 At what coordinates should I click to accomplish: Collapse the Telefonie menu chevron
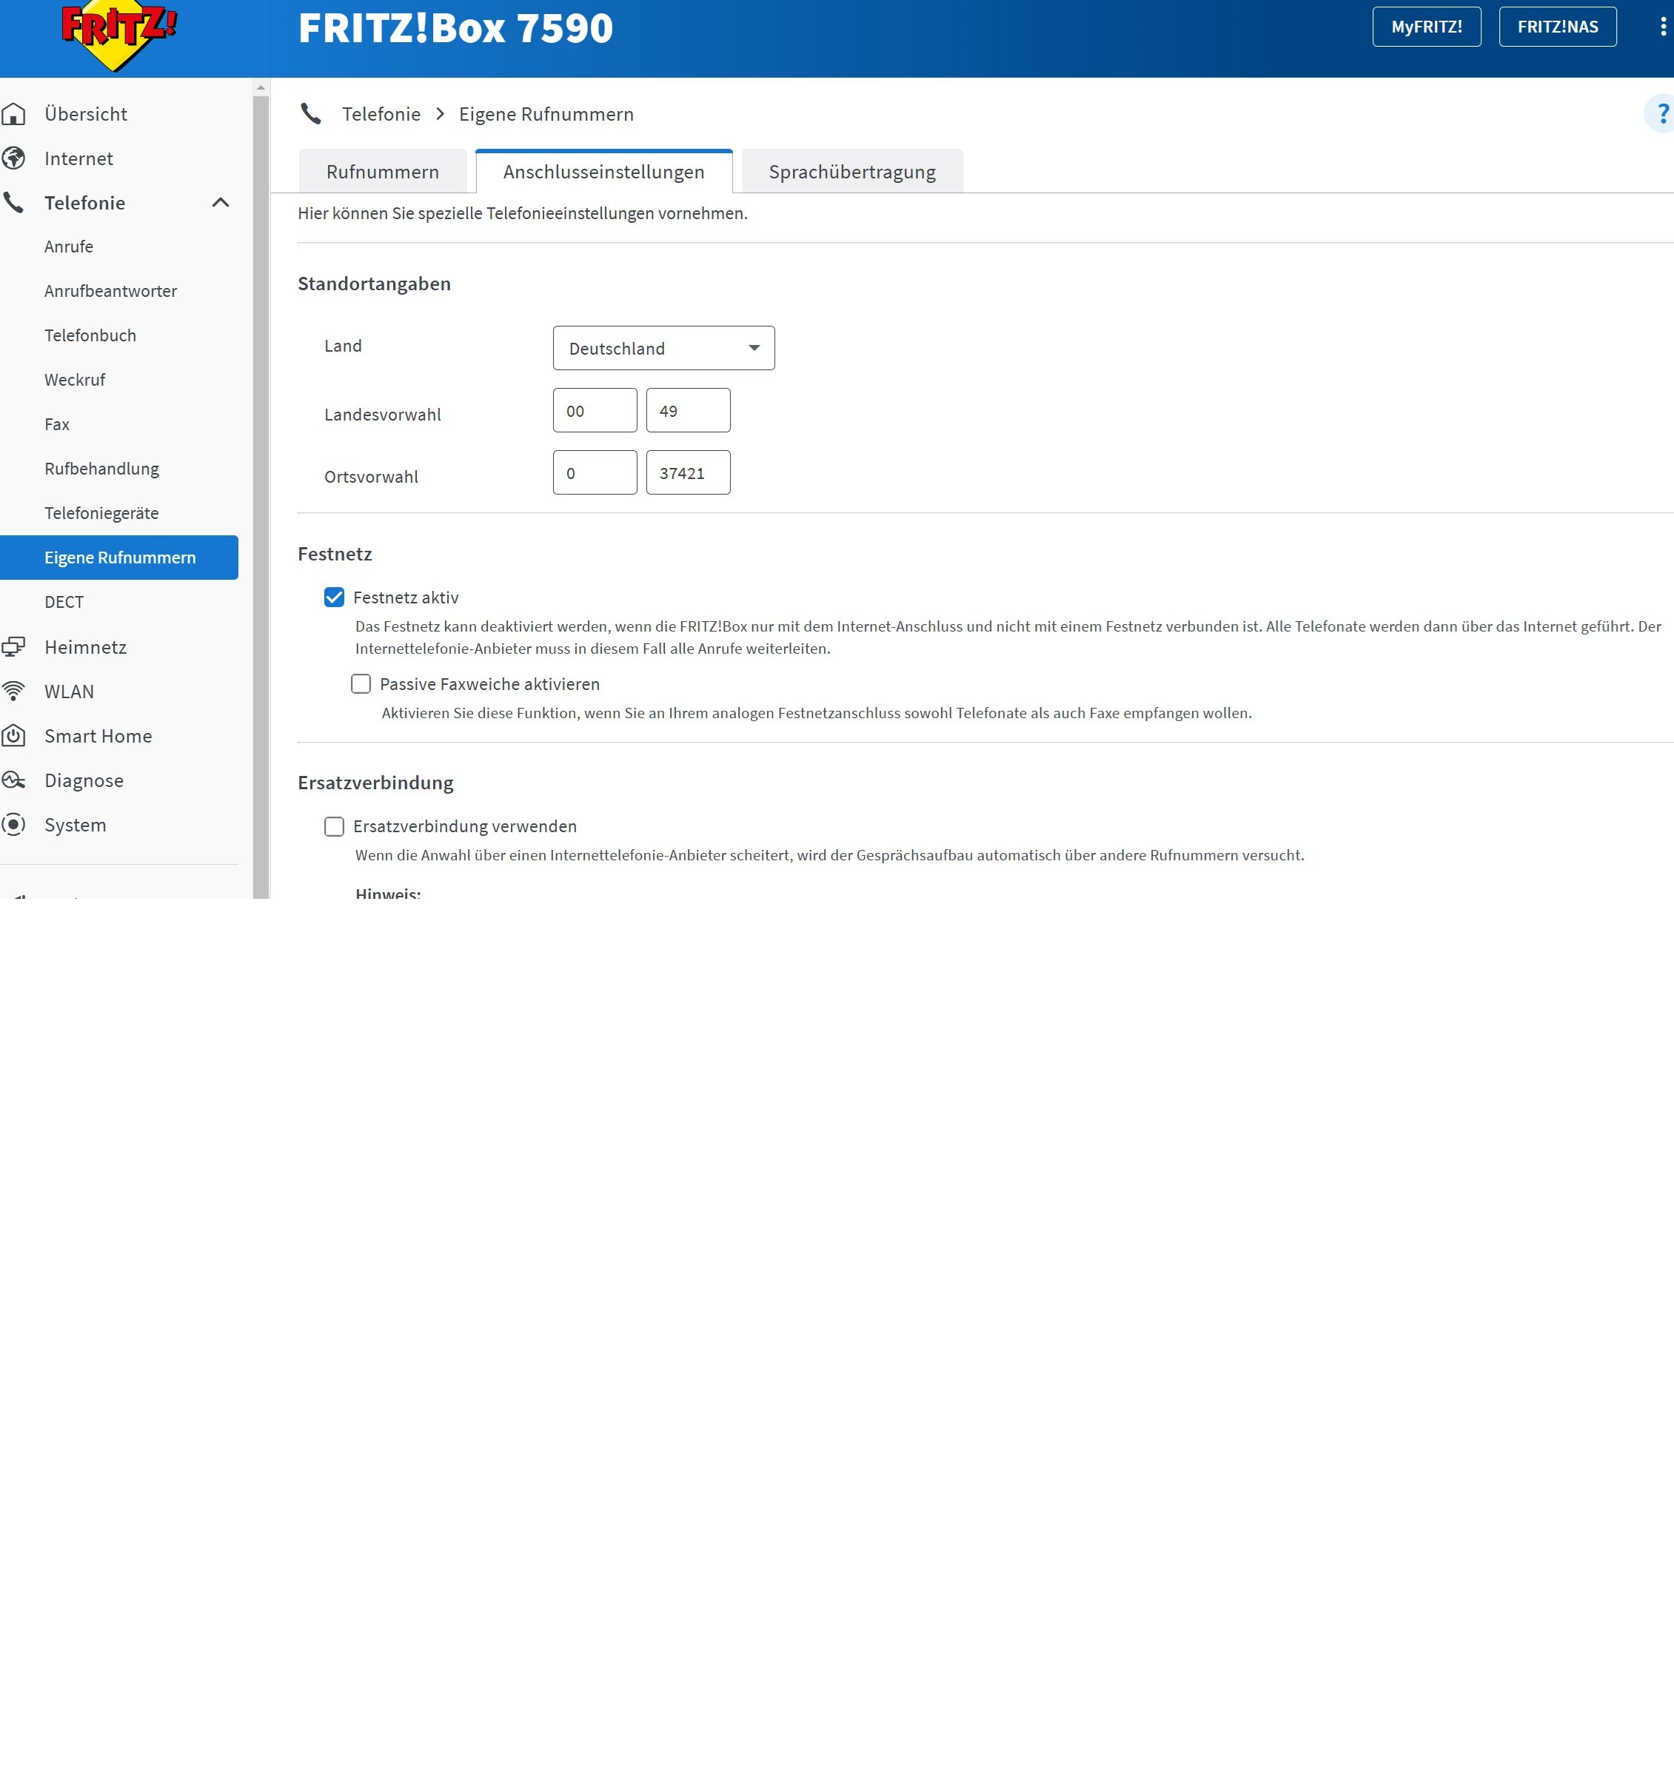tap(221, 203)
